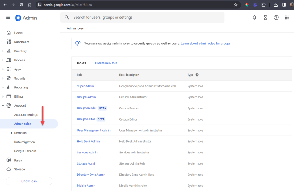Viewport: 294px width, 191px height.
Task: Bookmark this page with star icon
Action: [235, 5]
